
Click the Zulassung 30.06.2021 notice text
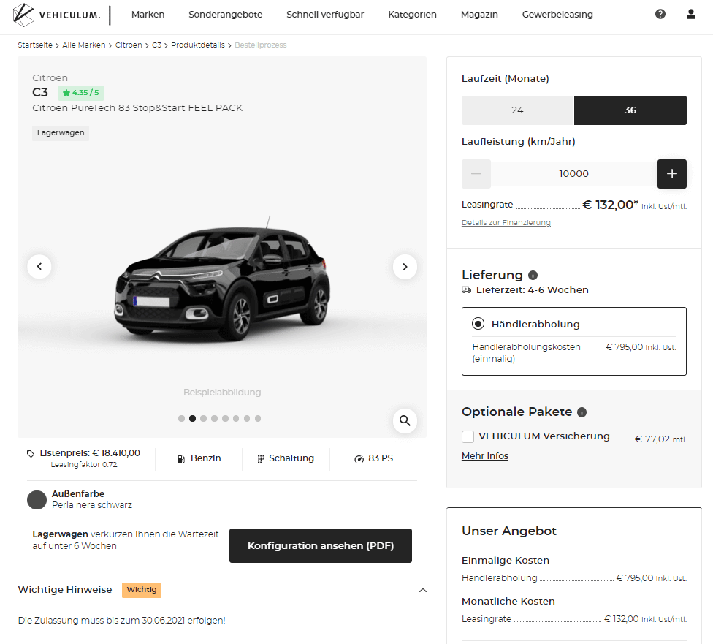tap(121, 621)
